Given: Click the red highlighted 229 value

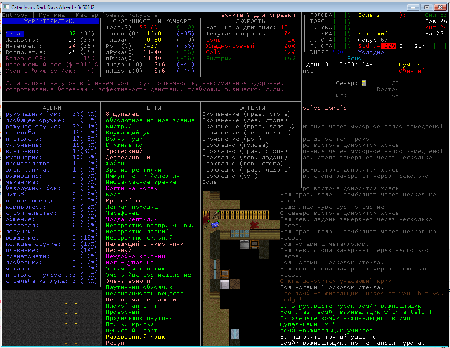Looking at the screenshot, I should tap(388, 46).
